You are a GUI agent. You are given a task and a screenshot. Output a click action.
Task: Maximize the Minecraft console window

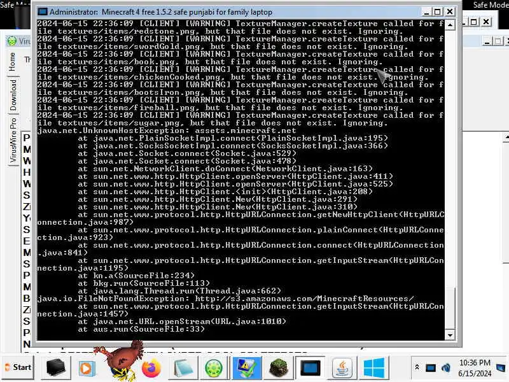click(x=438, y=12)
